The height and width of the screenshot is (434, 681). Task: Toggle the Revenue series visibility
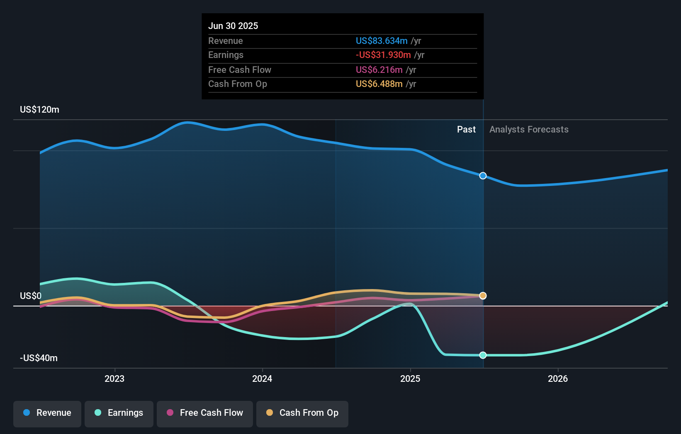pos(47,413)
